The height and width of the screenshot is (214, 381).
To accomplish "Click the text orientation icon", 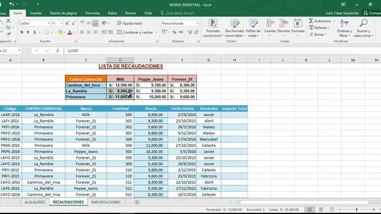I will click(105, 23).
